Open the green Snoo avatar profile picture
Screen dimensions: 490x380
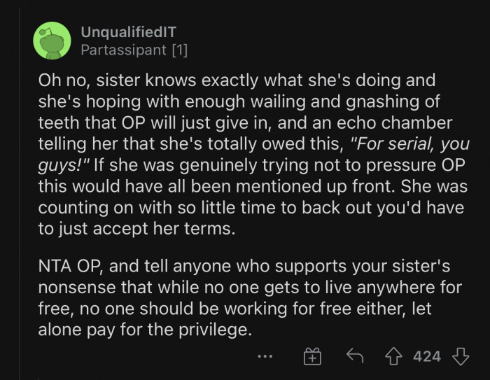point(52,41)
